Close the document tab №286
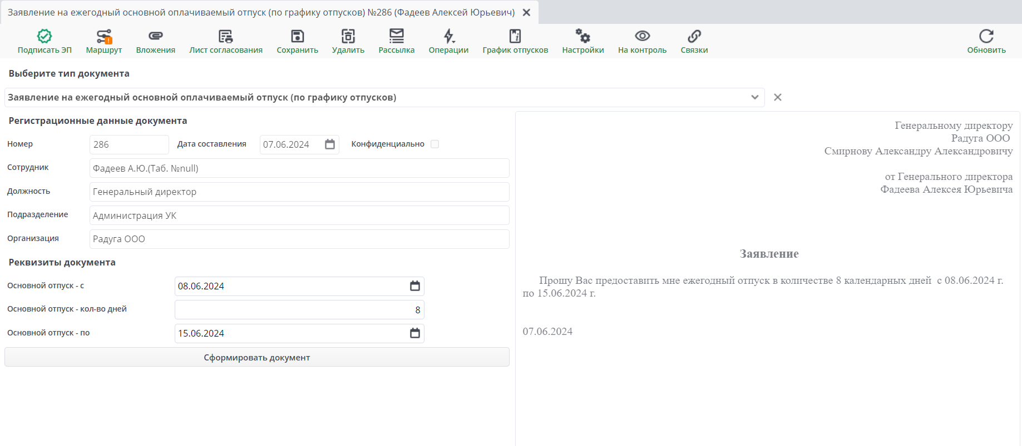This screenshot has height=446, width=1022. [526, 12]
